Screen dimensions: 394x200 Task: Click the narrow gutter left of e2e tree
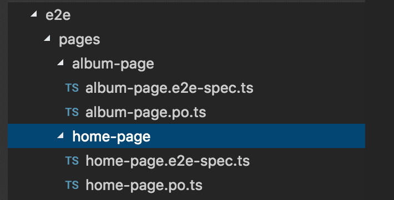(4, 100)
